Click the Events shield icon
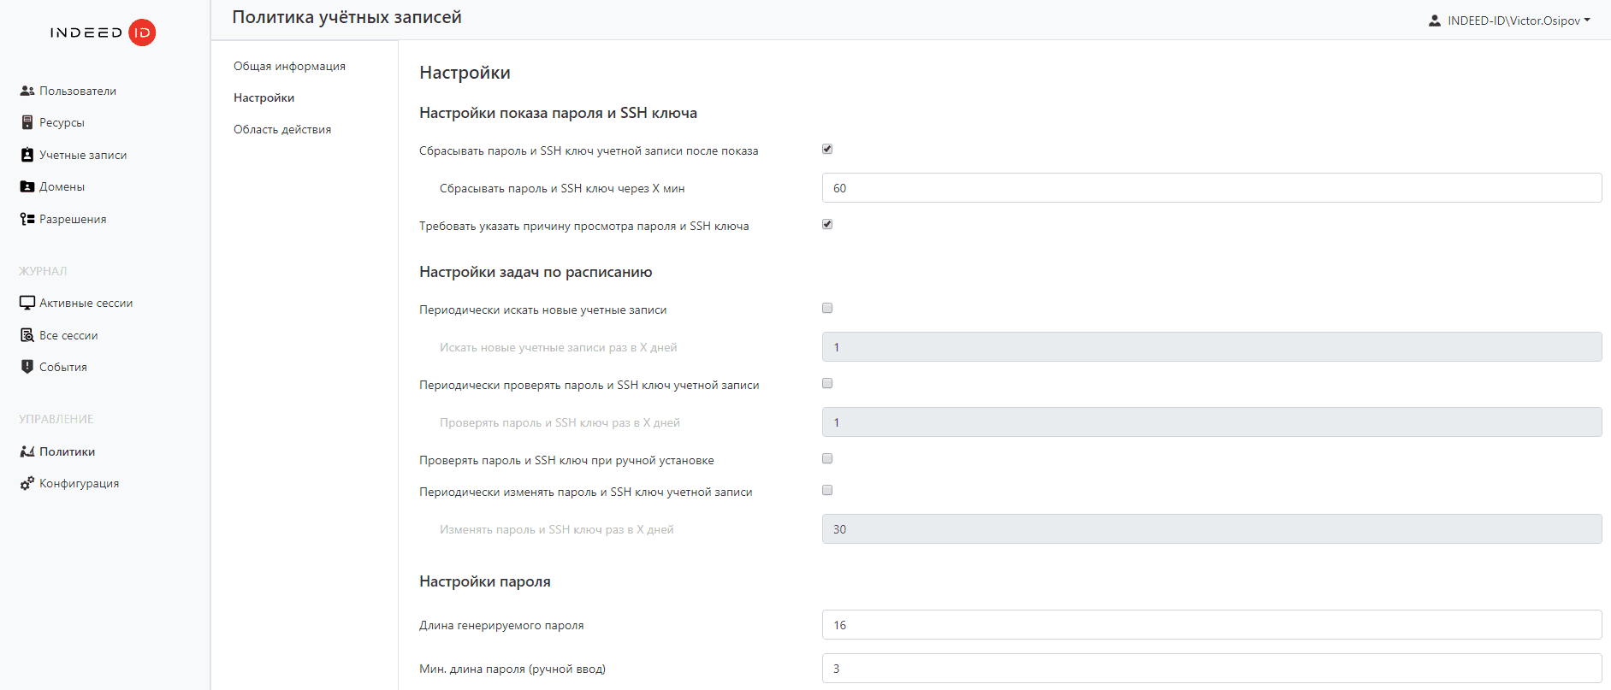The height and width of the screenshot is (690, 1611). coord(27,367)
